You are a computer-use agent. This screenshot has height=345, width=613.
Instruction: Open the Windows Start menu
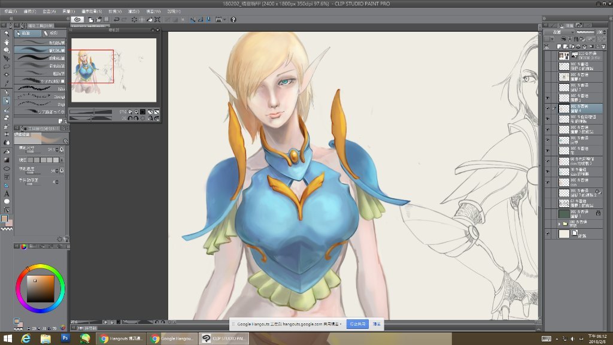tap(7, 338)
